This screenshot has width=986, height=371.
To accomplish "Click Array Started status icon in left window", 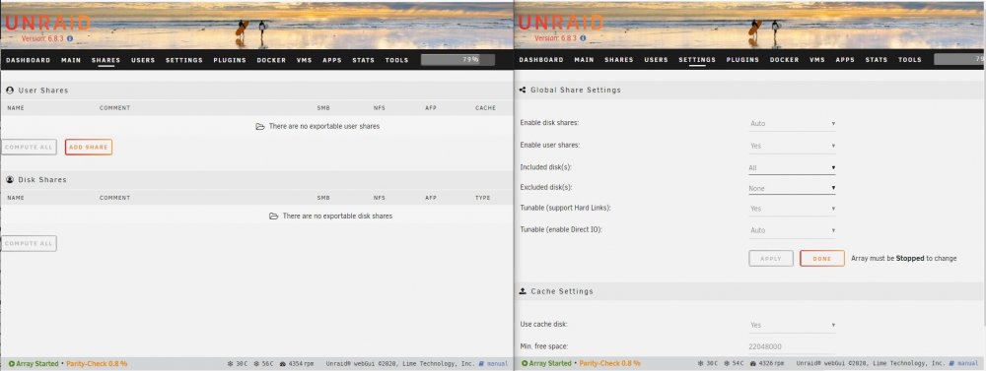I will point(12,363).
